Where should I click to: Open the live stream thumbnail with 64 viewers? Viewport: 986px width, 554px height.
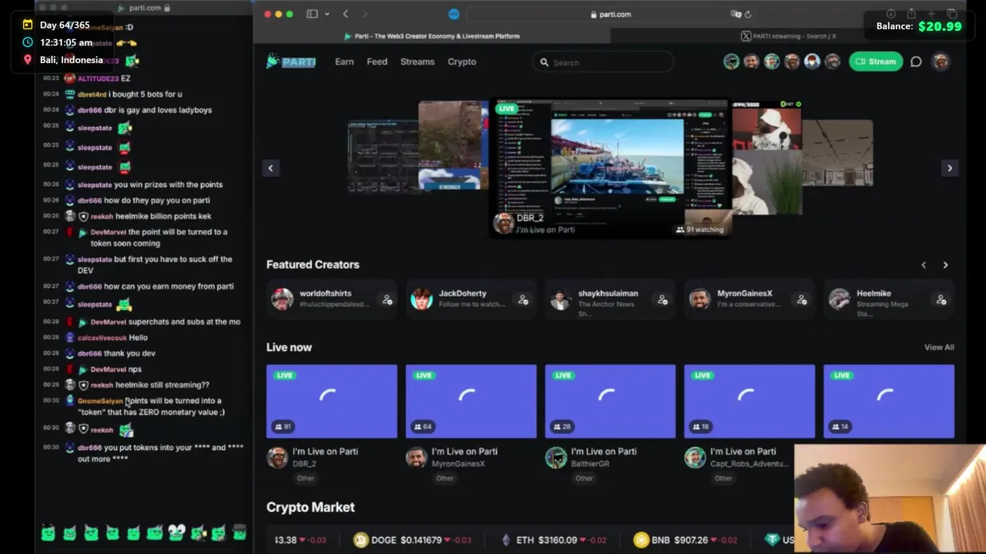pos(471,402)
